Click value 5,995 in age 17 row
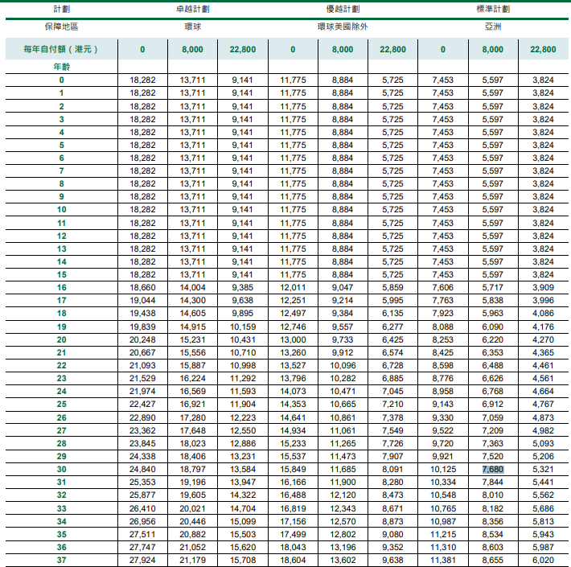 [392, 301]
